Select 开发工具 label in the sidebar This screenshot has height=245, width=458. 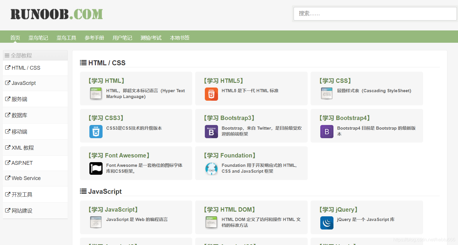pyautogui.click(x=22, y=195)
